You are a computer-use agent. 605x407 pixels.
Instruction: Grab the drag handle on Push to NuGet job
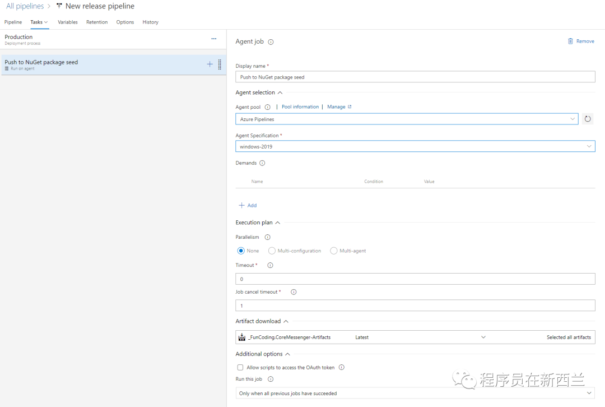[x=220, y=64]
